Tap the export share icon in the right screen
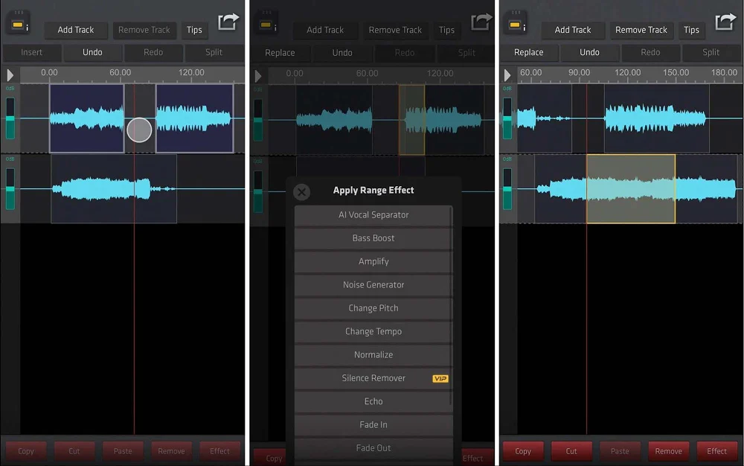The width and height of the screenshot is (744, 466). point(725,22)
